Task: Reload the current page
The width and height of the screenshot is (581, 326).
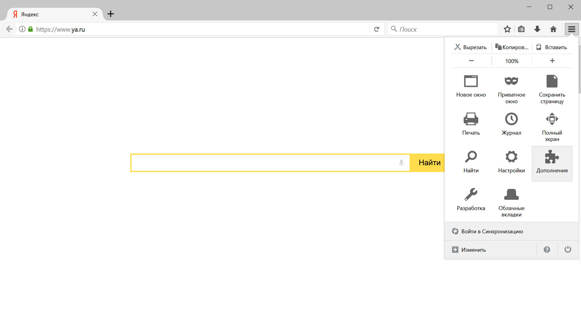Action: pyautogui.click(x=376, y=29)
